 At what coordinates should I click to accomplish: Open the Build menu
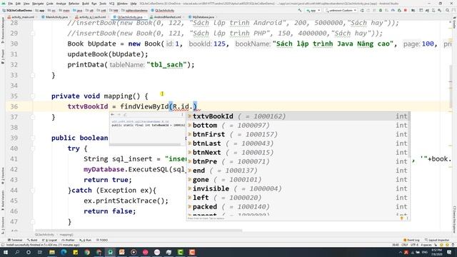coord(86,4)
